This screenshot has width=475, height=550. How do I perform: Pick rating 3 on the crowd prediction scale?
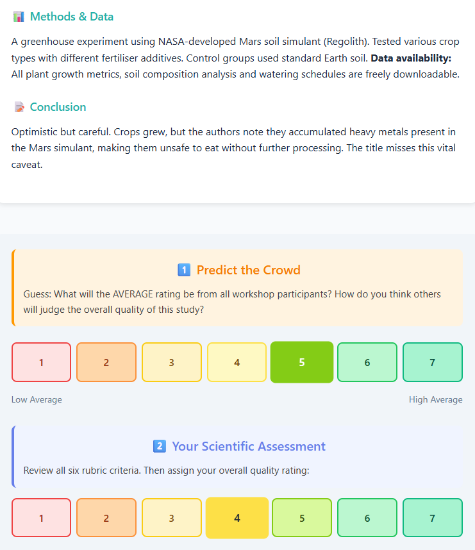[172, 362]
